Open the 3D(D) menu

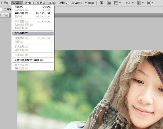(52, 3)
